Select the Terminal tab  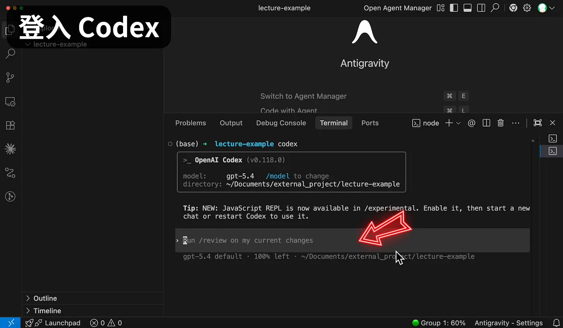[x=334, y=123]
